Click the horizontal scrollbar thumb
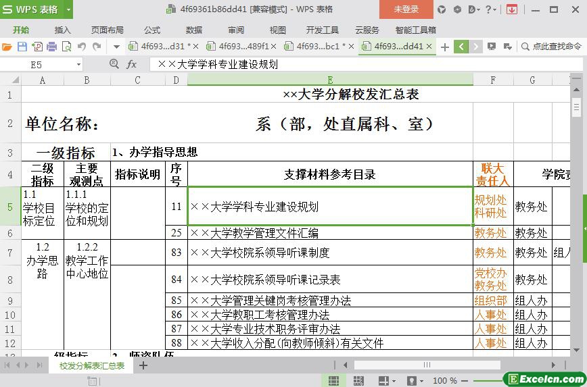Image resolution: width=587 pixels, height=387 pixels. (426, 365)
